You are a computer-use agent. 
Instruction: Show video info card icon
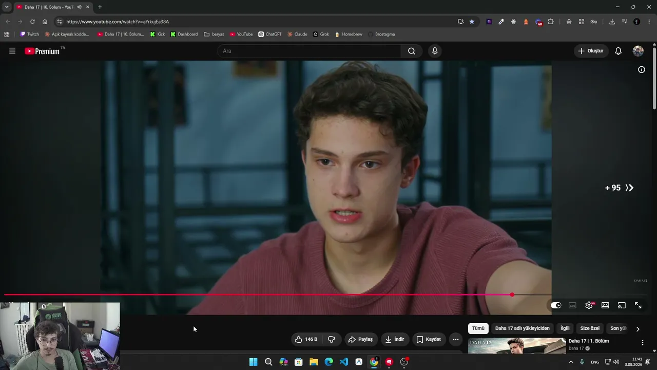(x=642, y=69)
